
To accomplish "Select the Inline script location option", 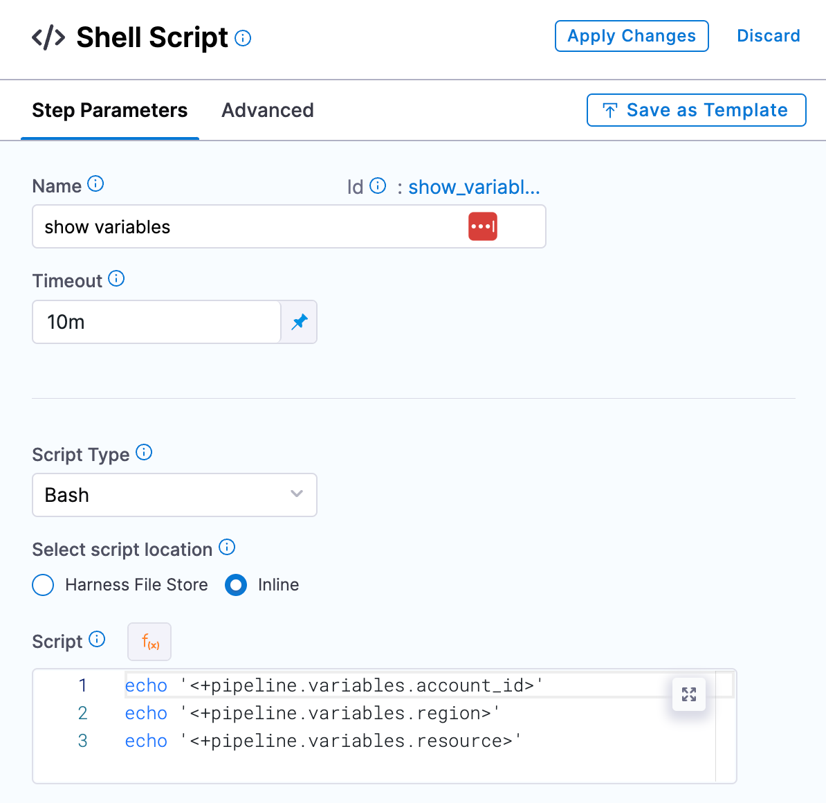I will coord(236,585).
